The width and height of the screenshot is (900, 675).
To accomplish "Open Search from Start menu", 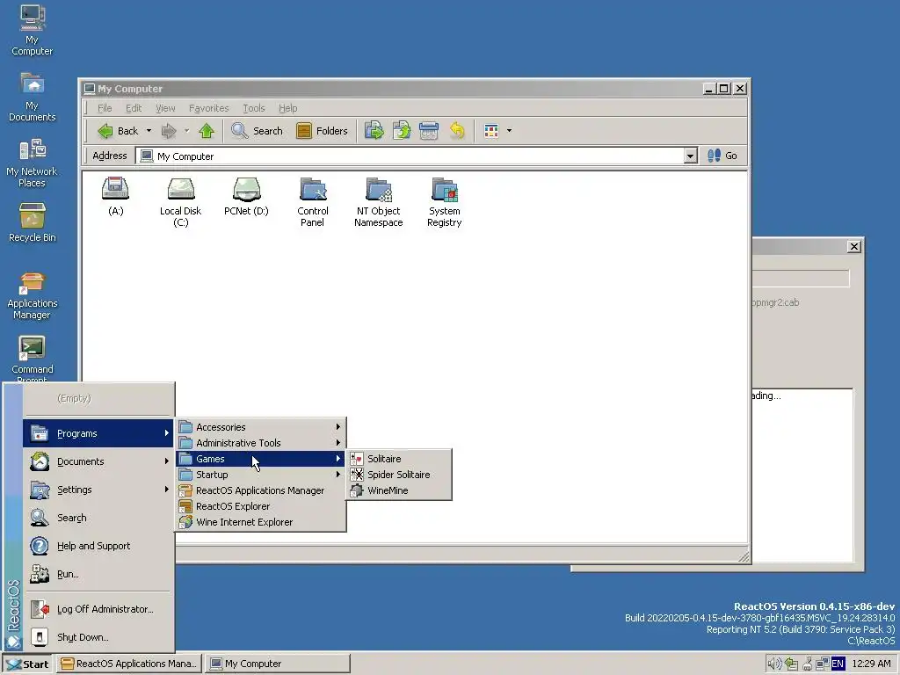I will pyautogui.click(x=98, y=518).
